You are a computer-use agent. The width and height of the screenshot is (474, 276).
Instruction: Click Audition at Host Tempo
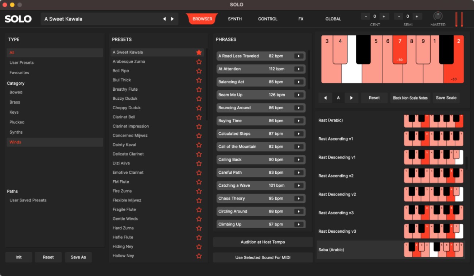[262, 242]
